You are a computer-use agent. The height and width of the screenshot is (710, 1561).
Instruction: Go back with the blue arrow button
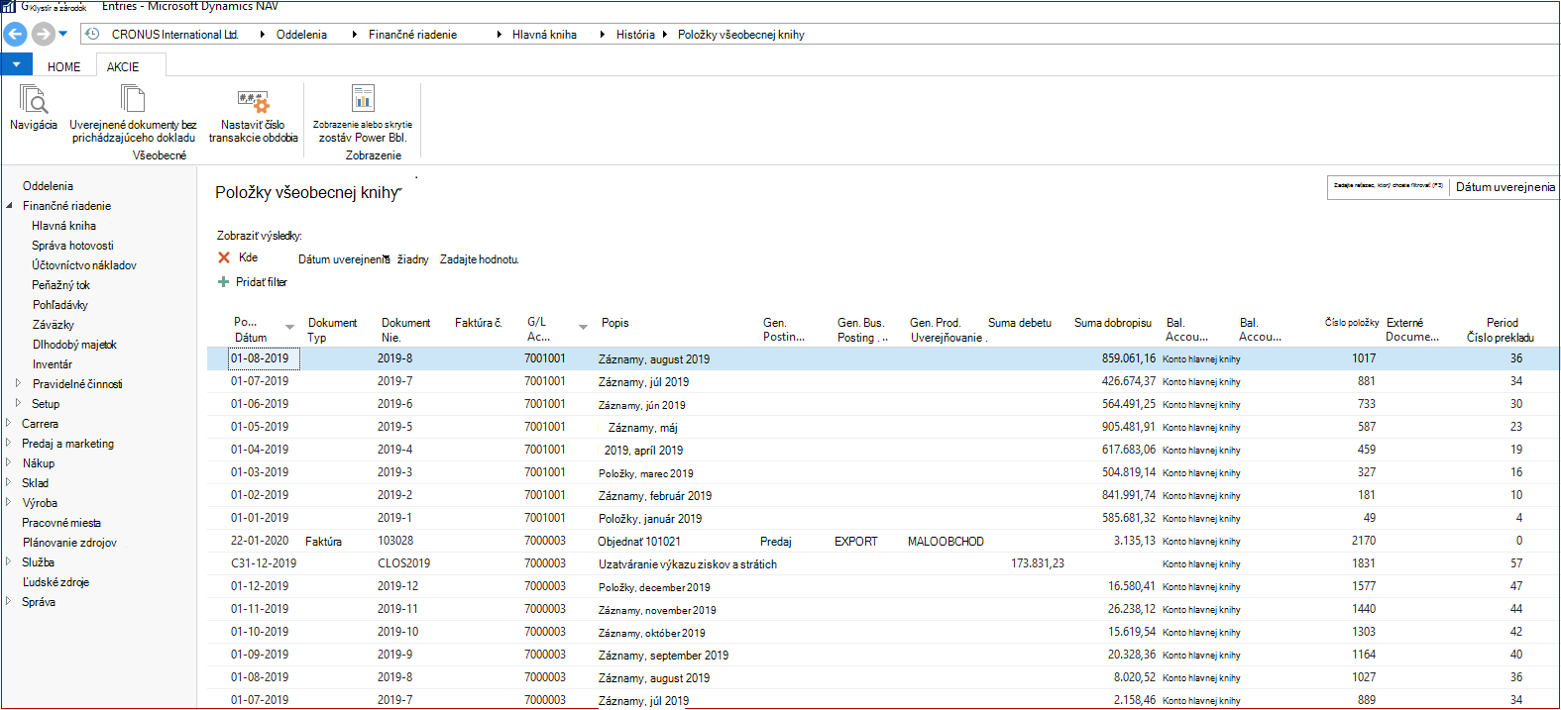15,34
